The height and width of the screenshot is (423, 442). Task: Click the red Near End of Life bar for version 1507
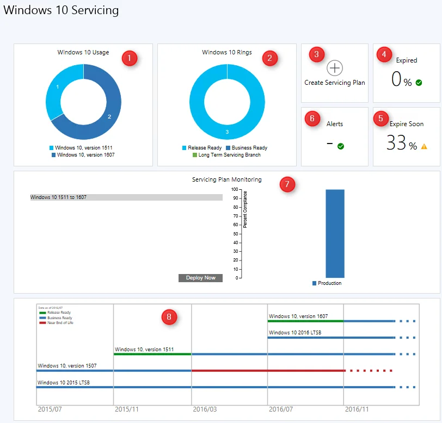pyautogui.click(x=269, y=371)
